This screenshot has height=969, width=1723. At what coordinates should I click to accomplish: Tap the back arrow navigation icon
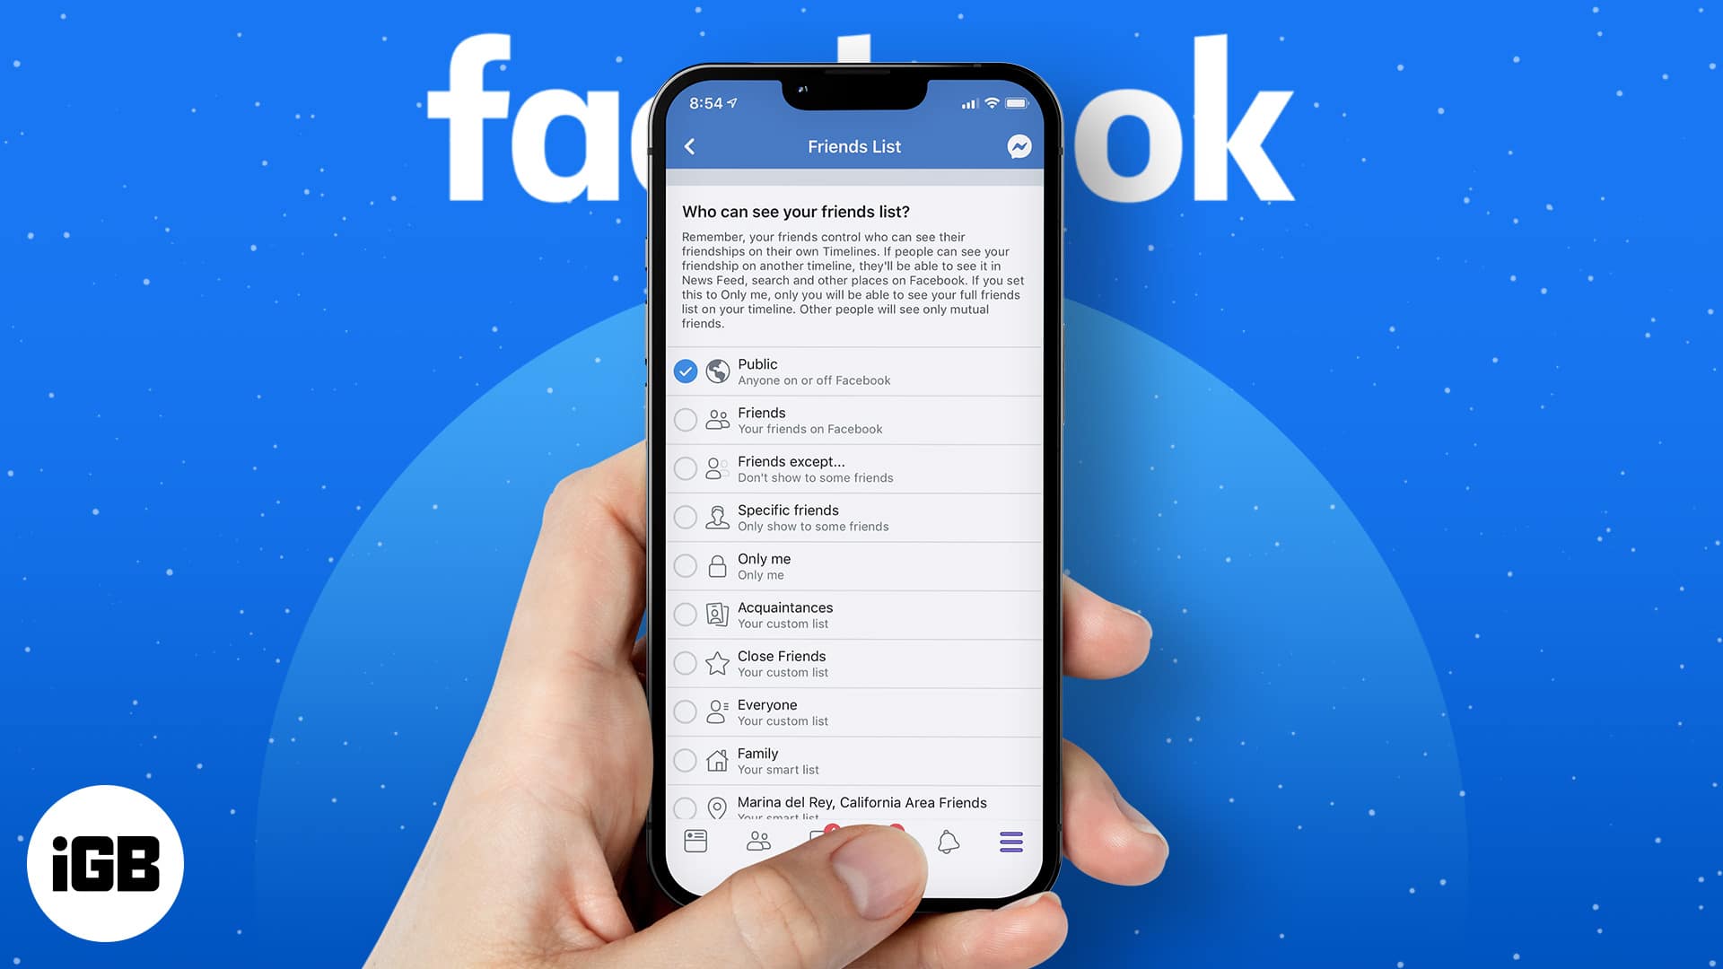click(x=691, y=145)
